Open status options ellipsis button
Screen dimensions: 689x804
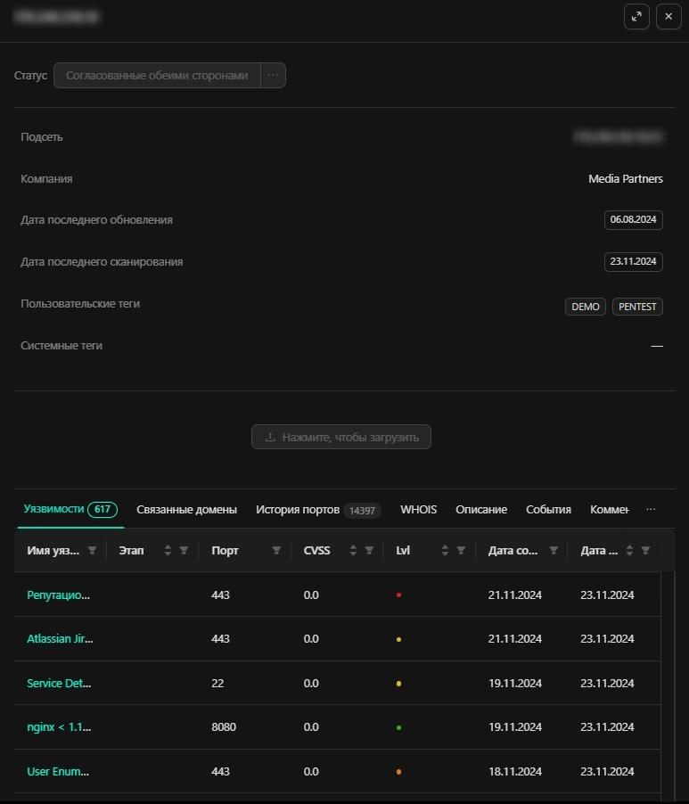[273, 76]
